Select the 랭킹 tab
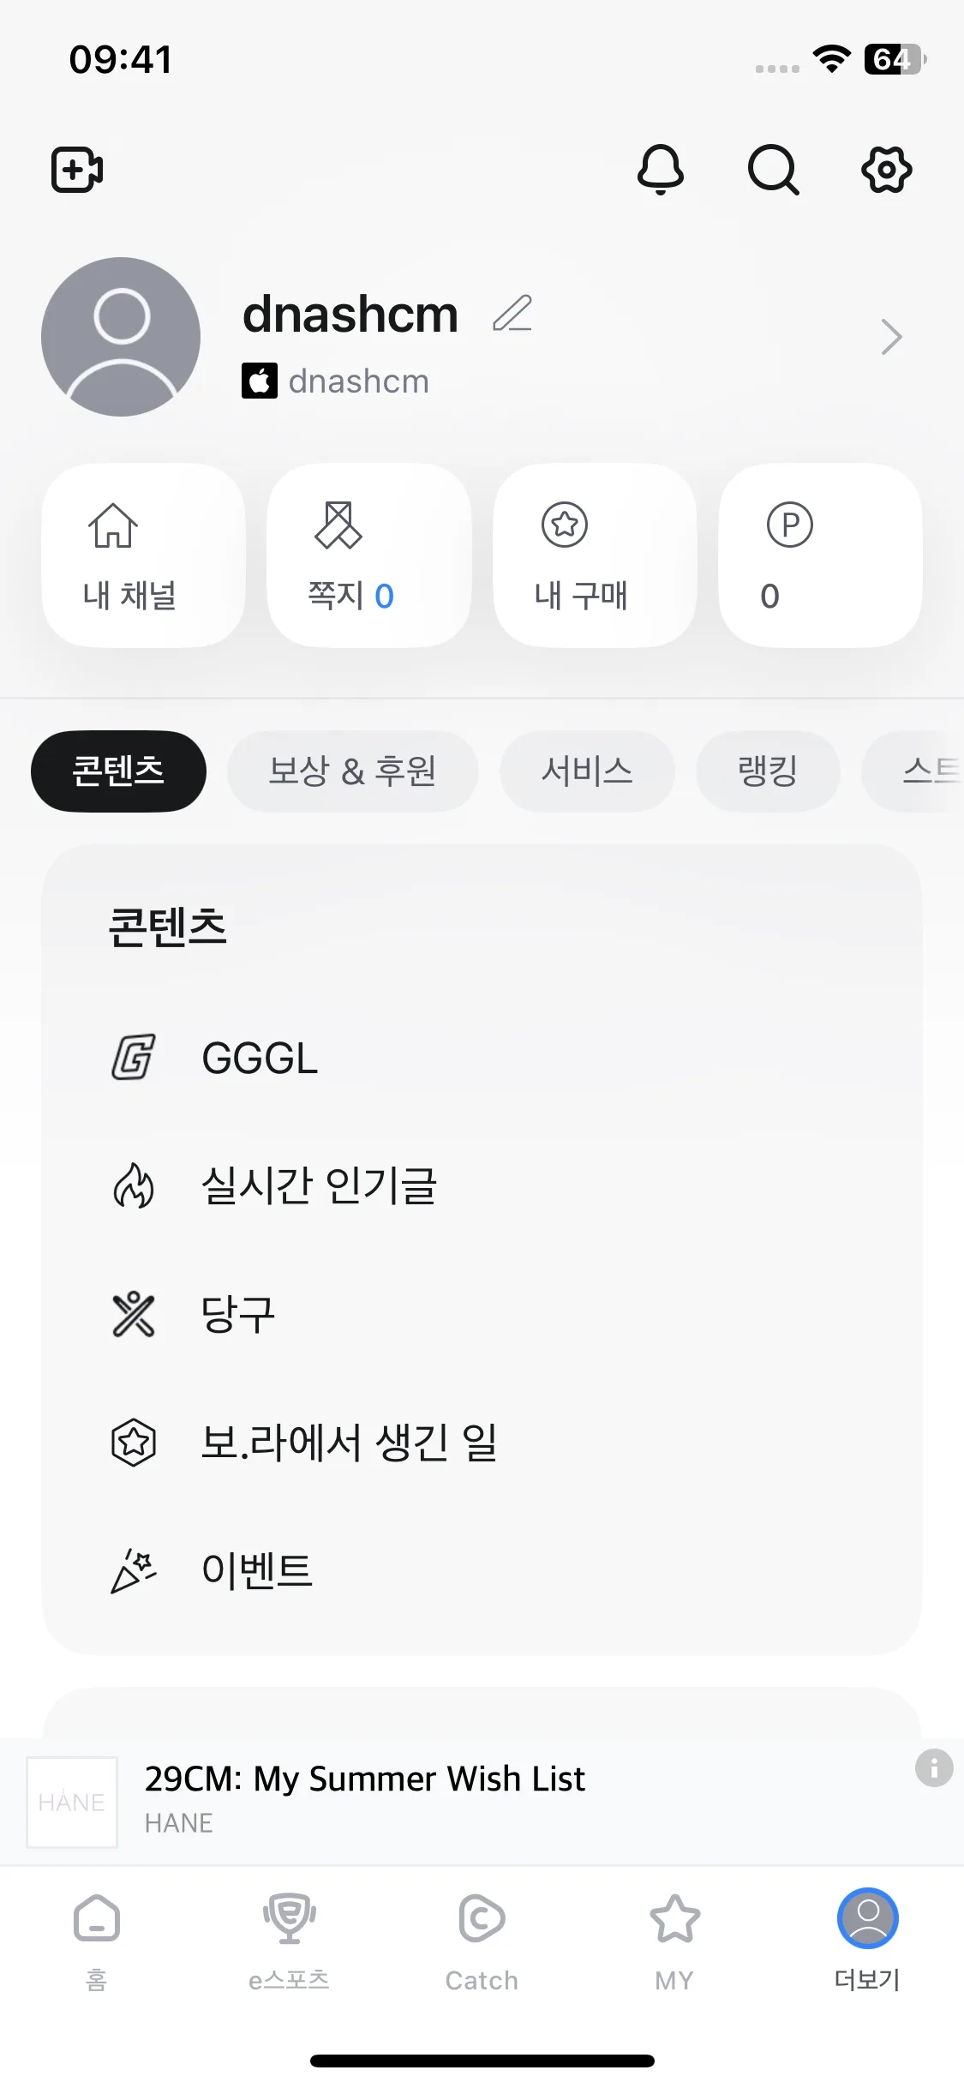Screen dimensions: 964x2088 (x=768, y=771)
